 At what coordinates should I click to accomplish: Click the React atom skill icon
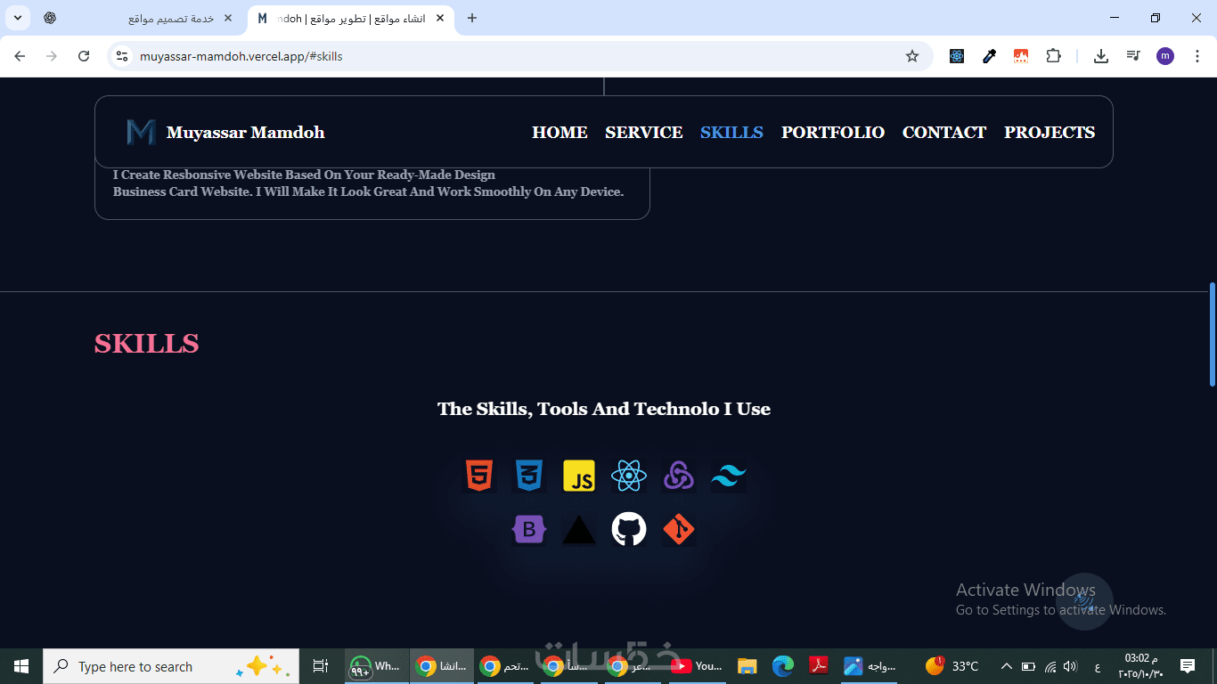[629, 476]
